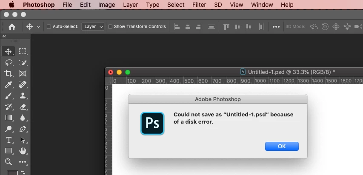Click OK in the disk error dialog
This screenshot has height=175, width=363.
[282, 147]
